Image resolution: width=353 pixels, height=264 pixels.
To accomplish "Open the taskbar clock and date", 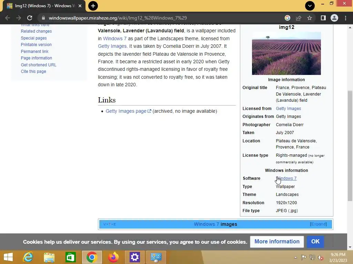I will pyautogui.click(x=338, y=257).
